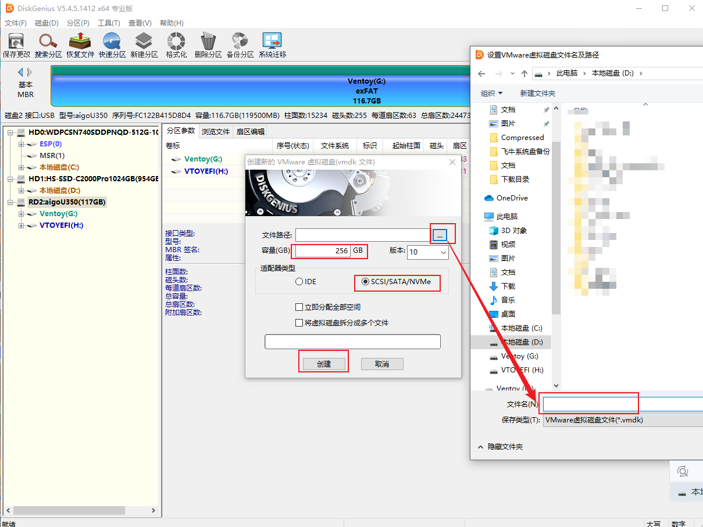Go to next disk with right arrow
The width and height of the screenshot is (703, 527).
click(x=30, y=72)
